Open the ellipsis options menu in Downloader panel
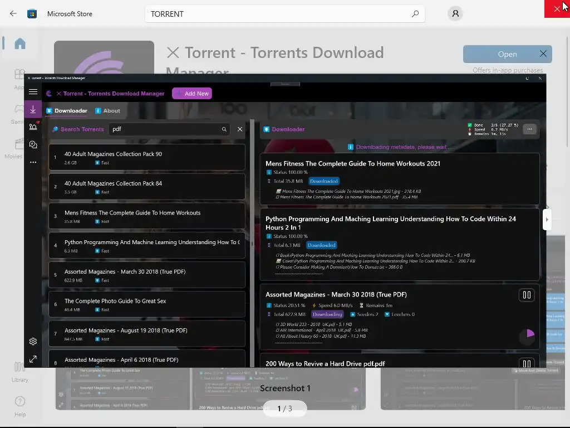The height and width of the screenshot is (428, 570). [530, 129]
